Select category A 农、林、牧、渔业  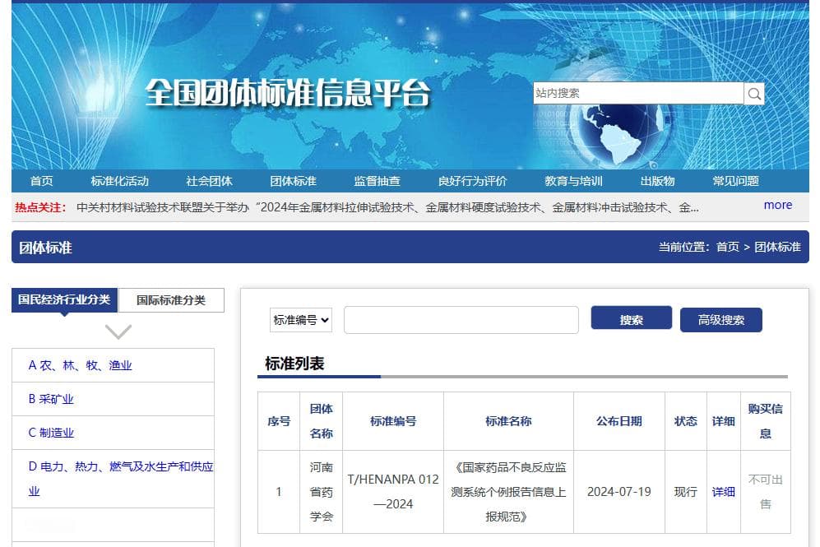tap(80, 365)
